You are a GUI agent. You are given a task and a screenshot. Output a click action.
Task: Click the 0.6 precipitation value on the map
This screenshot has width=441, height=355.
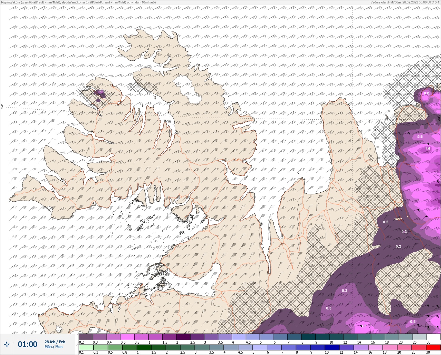[420, 137]
